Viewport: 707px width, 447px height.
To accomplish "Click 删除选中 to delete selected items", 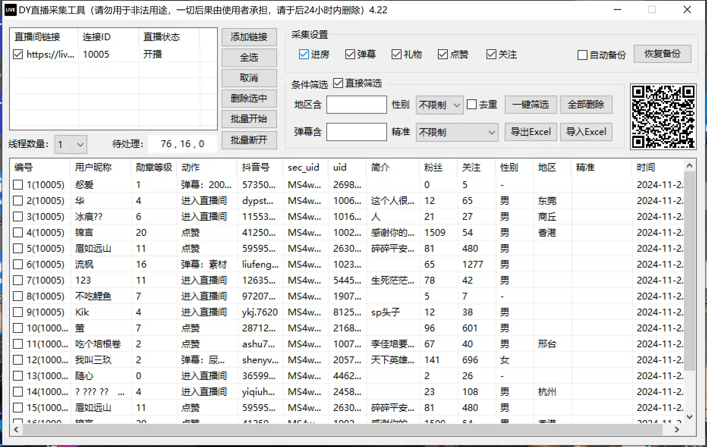I will tap(249, 99).
